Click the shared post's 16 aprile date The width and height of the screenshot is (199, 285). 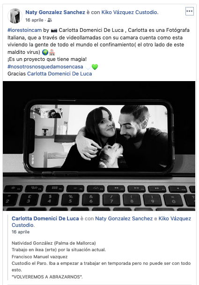21,232
